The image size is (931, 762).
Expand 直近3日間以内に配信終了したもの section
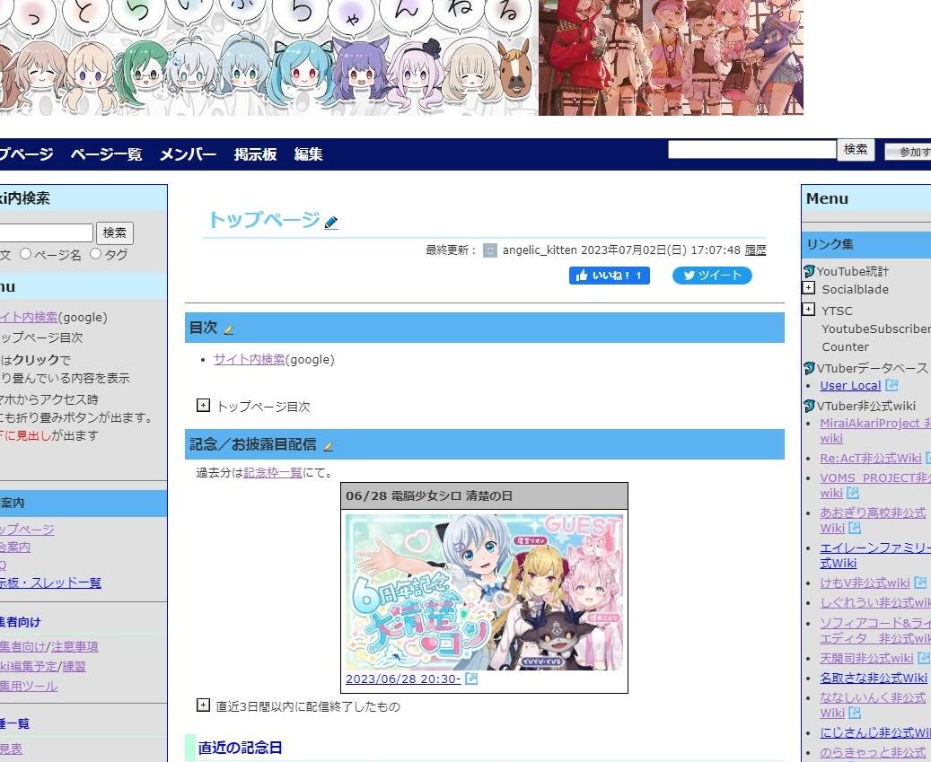[x=203, y=705]
